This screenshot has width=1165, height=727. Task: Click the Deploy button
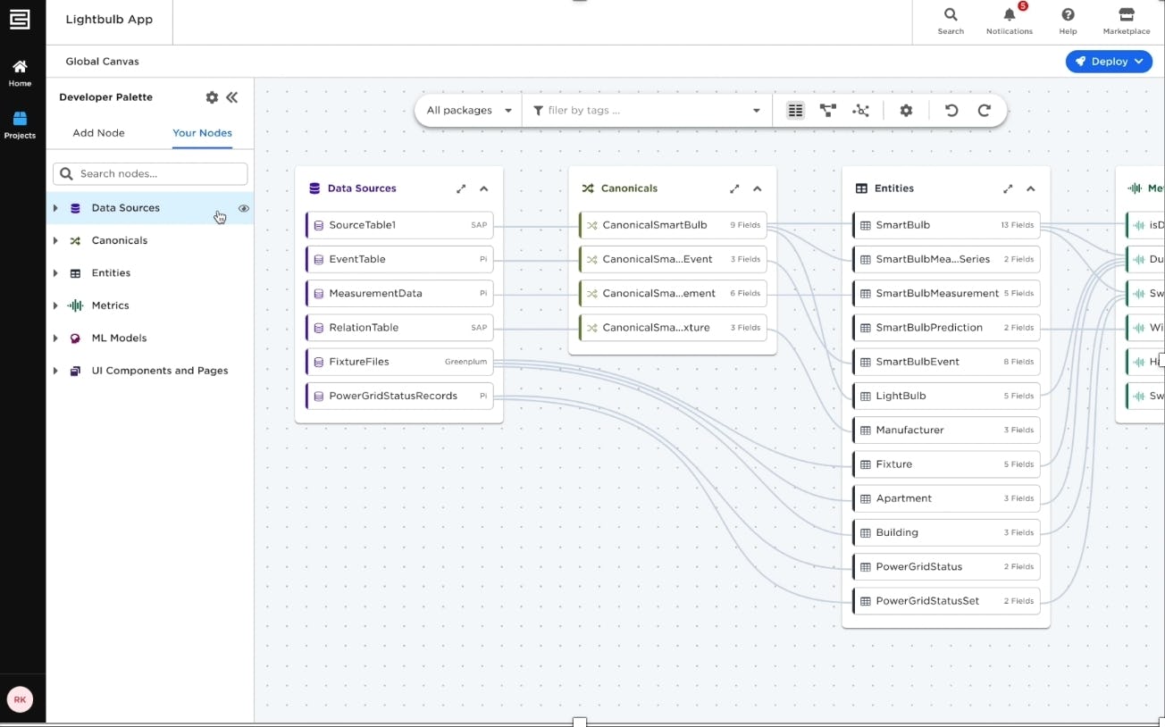click(1108, 61)
